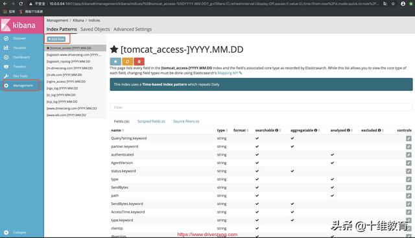Open browser profile menu
This screenshot has height=238, width=415.
403,4
